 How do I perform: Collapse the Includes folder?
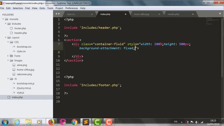coord(6,23)
